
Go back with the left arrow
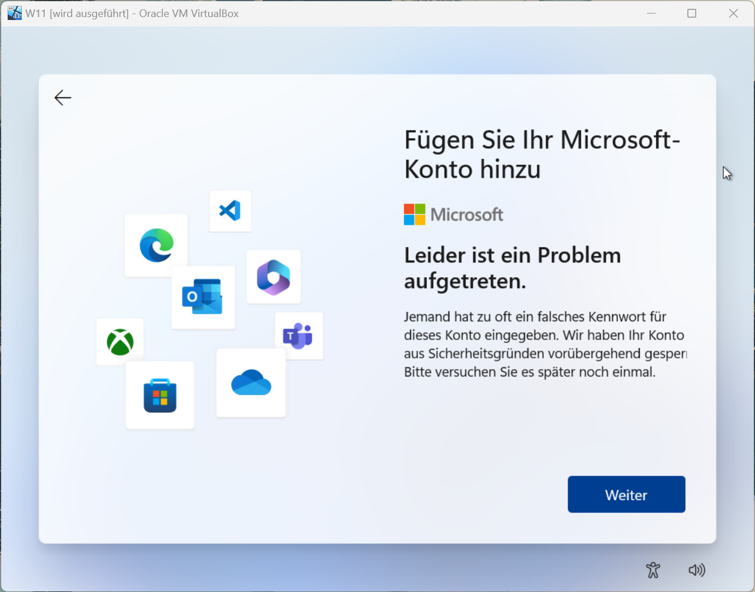tap(62, 98)
